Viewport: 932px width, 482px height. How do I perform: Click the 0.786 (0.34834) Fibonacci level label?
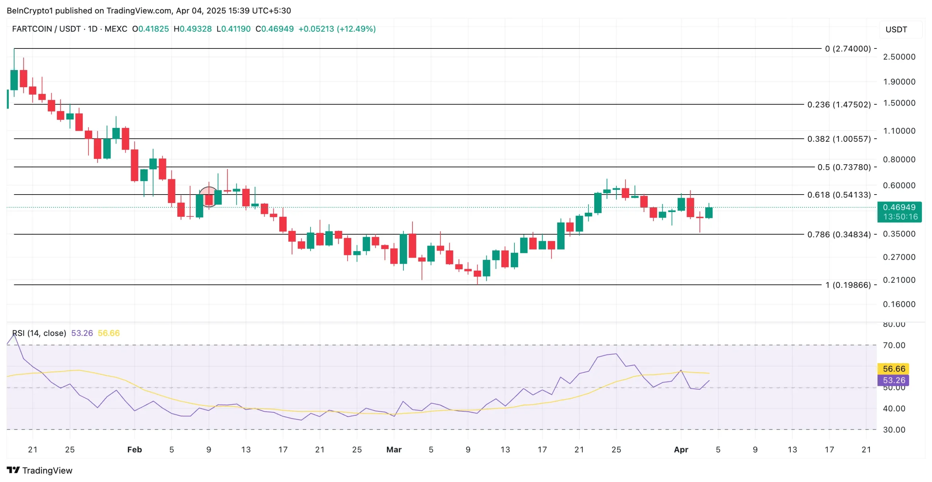(839, 234)
